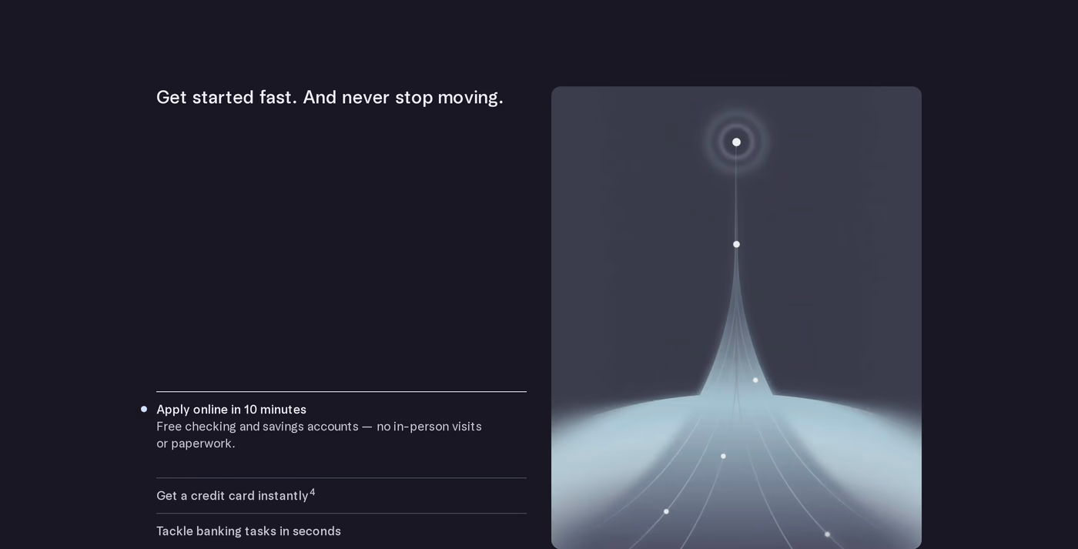Open footnote 4 superscript after "instantly"
The image size is (1078, 549).
313,492
